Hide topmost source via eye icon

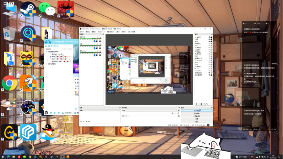coord(209,37)
